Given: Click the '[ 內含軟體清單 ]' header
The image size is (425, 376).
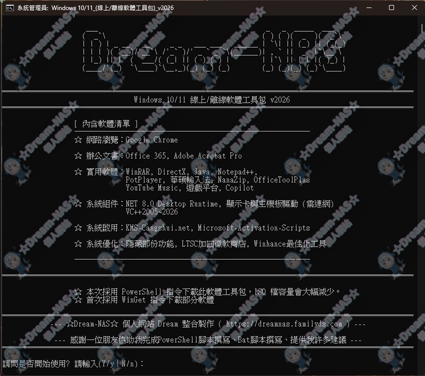Looking at the screenshot, I should (106, 124).
